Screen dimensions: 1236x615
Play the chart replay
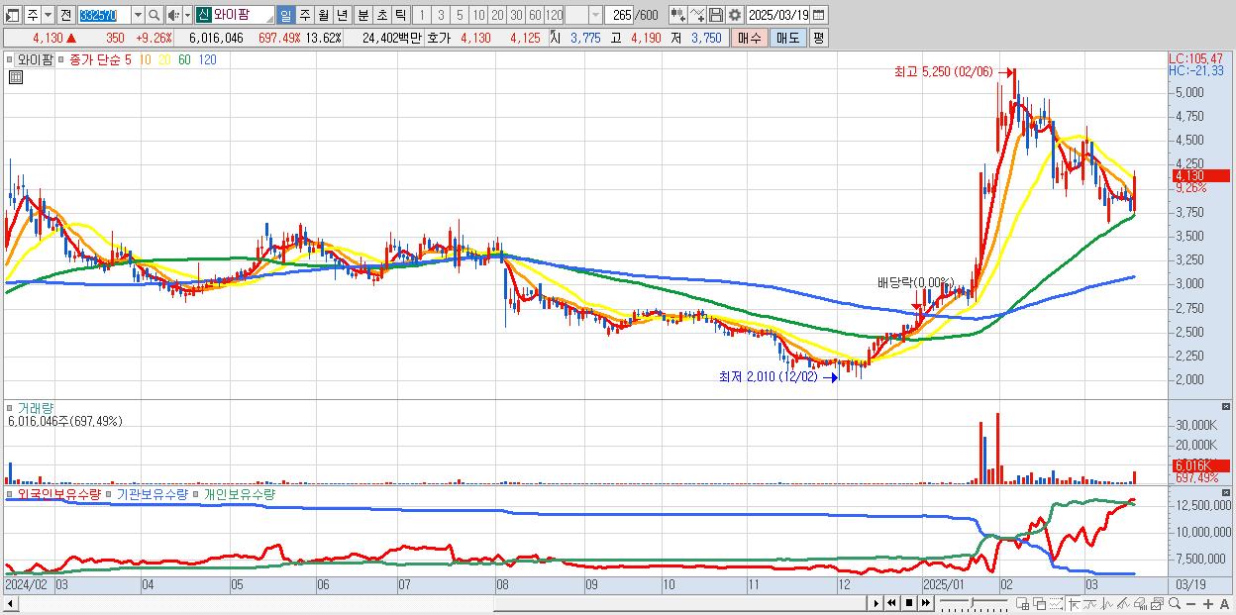point(876,603)
